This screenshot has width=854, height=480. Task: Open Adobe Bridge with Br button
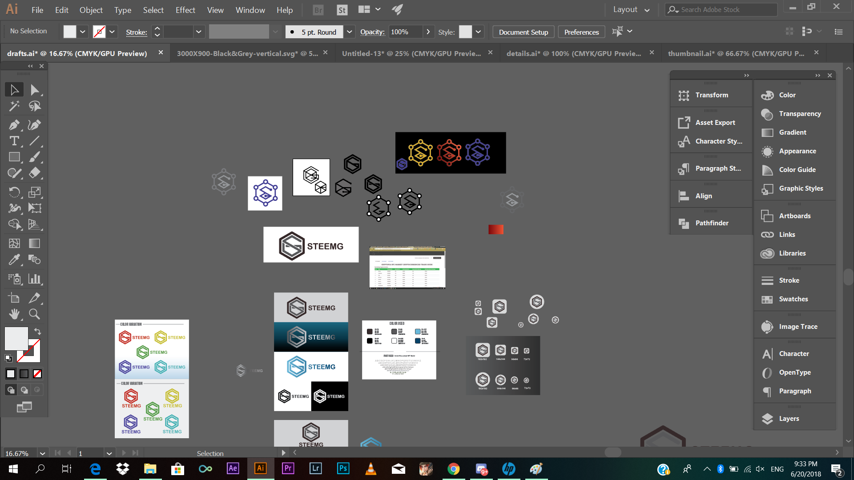[x=318, y=10]
